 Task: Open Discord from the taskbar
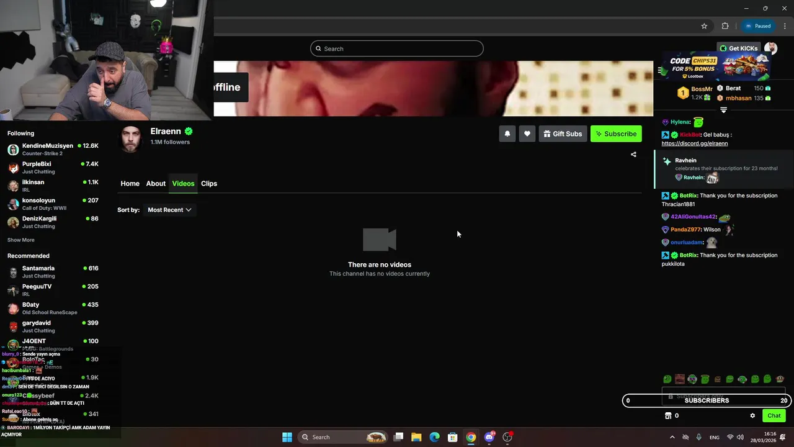coord(489,437)
